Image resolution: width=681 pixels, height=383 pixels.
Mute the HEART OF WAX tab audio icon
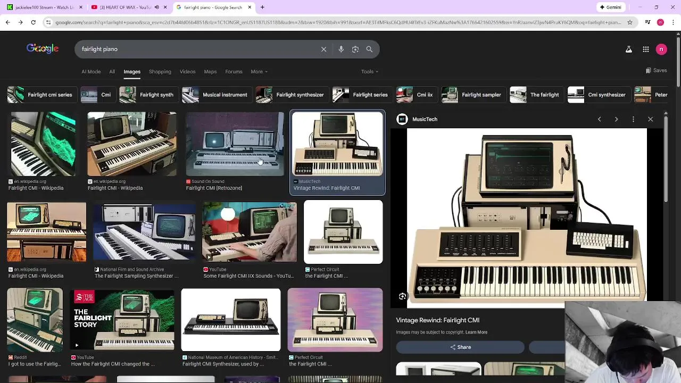point(156,7)
